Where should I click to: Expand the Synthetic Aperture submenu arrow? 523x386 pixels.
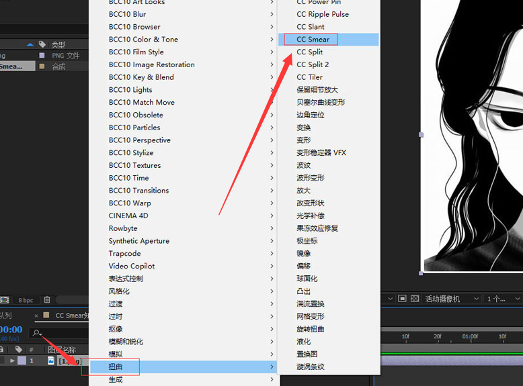pyautogui.click(x=272, y=241)
